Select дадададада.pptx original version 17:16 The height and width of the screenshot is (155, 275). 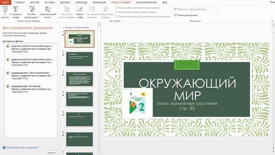point(31,89)
